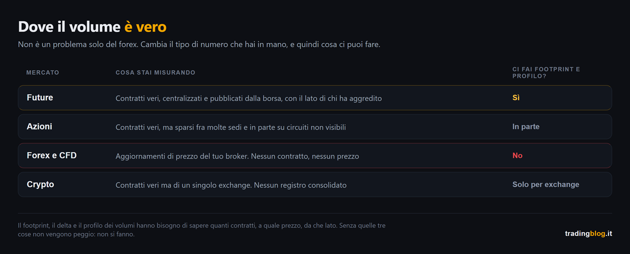The height and width of the screenshot is (254, 630).
Task: Click the tradingblog.it link
Action: [x=588, y=233]
